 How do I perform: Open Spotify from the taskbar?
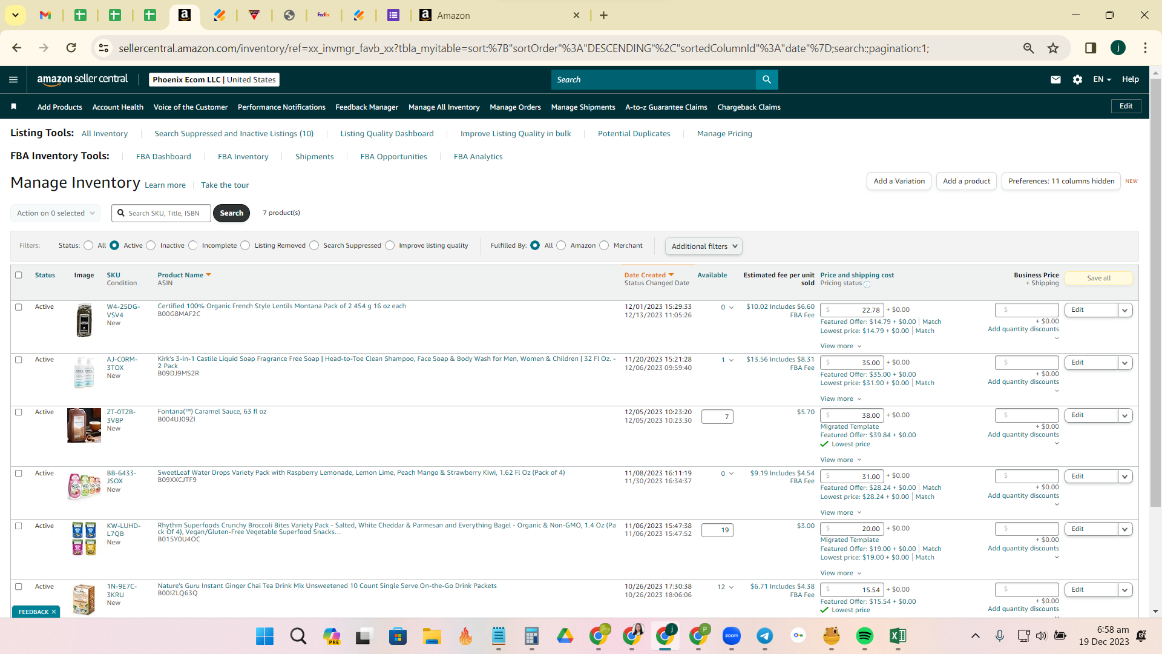pos(864,636)
